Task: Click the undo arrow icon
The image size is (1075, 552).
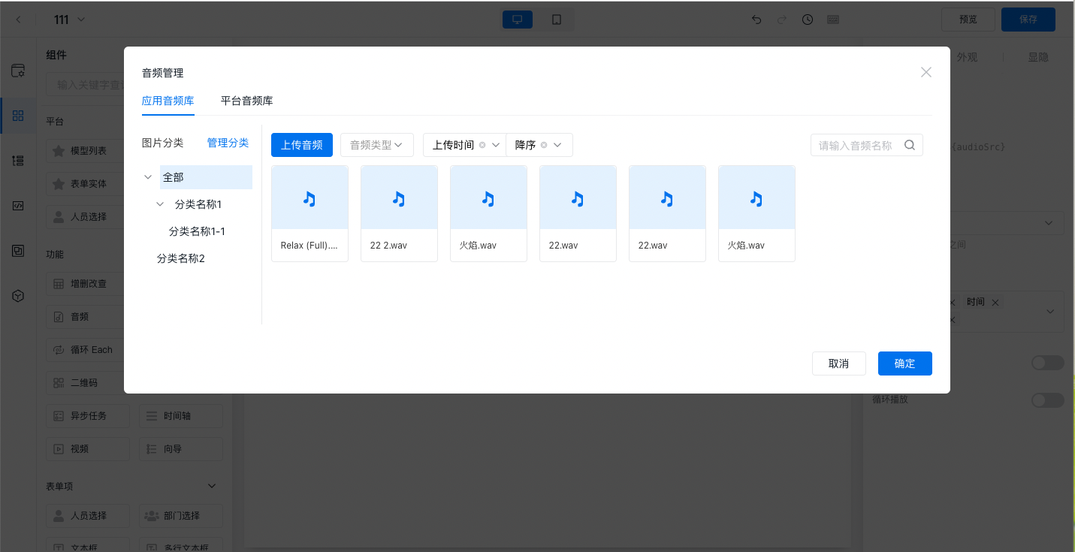Action: pos(756,20)
